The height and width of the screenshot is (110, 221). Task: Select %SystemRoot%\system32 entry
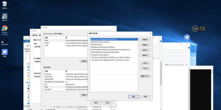(114, 42)
